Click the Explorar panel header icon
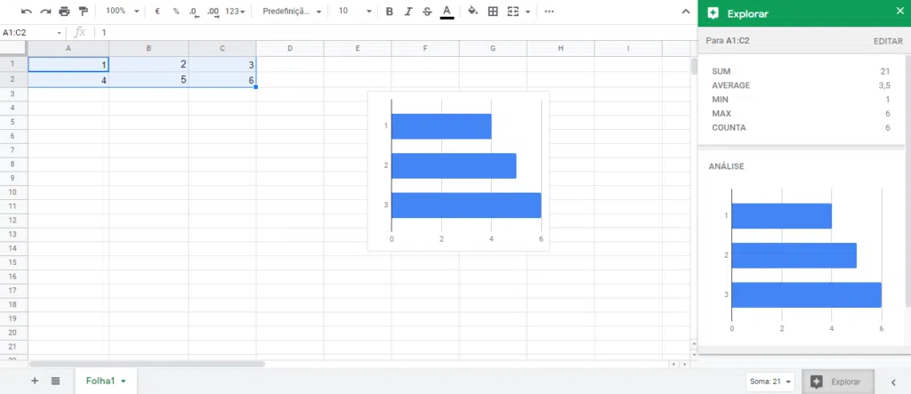Viewport: 911px width, 394px height. [713, 12]
